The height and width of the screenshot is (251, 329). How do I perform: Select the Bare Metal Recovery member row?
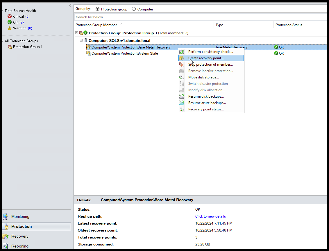pyautogui.click(x=206, y=47)
